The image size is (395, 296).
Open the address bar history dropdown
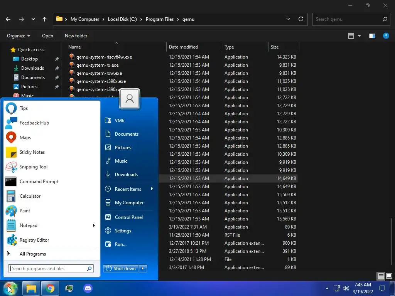[x=288, y=19]
